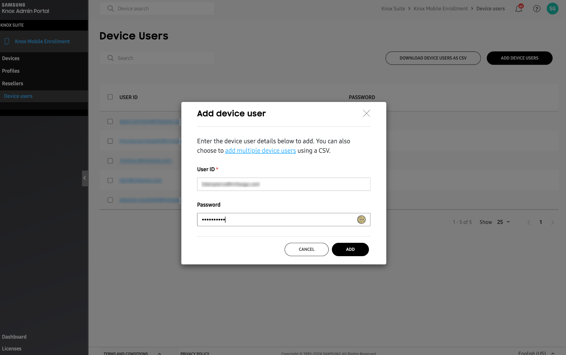Close the Add device user dialog
This screenshot has width=566, height=355.
click(366, 113)
